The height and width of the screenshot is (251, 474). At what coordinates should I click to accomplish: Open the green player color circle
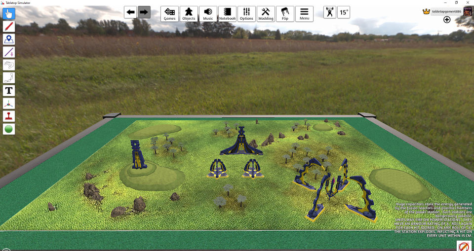[x=9, y=129]
